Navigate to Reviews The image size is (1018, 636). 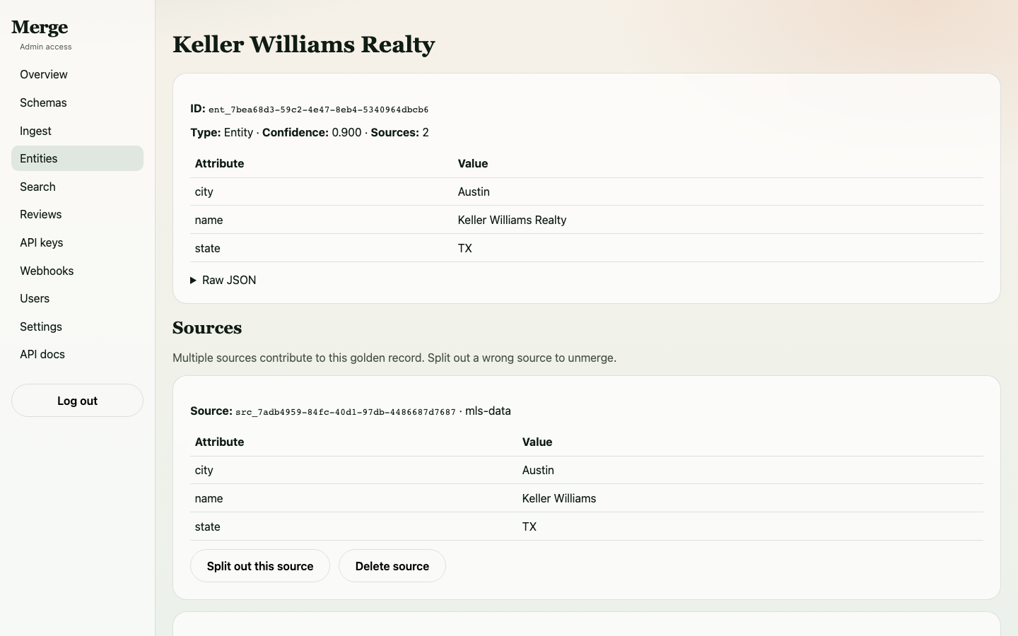click(77, 214)
